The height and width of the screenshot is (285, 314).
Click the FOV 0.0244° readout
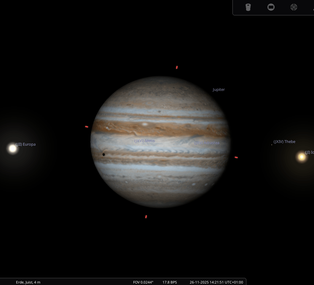pos(143,282)
